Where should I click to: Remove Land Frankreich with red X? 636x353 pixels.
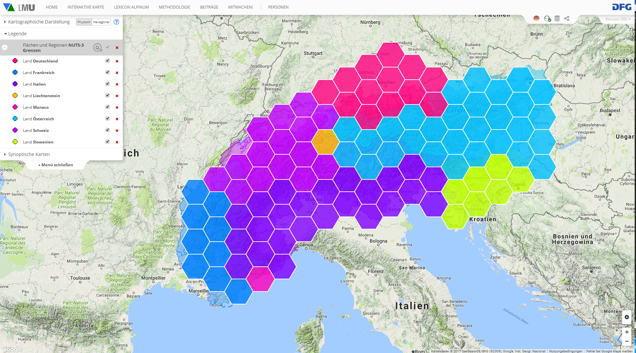[x=117, y=73]
